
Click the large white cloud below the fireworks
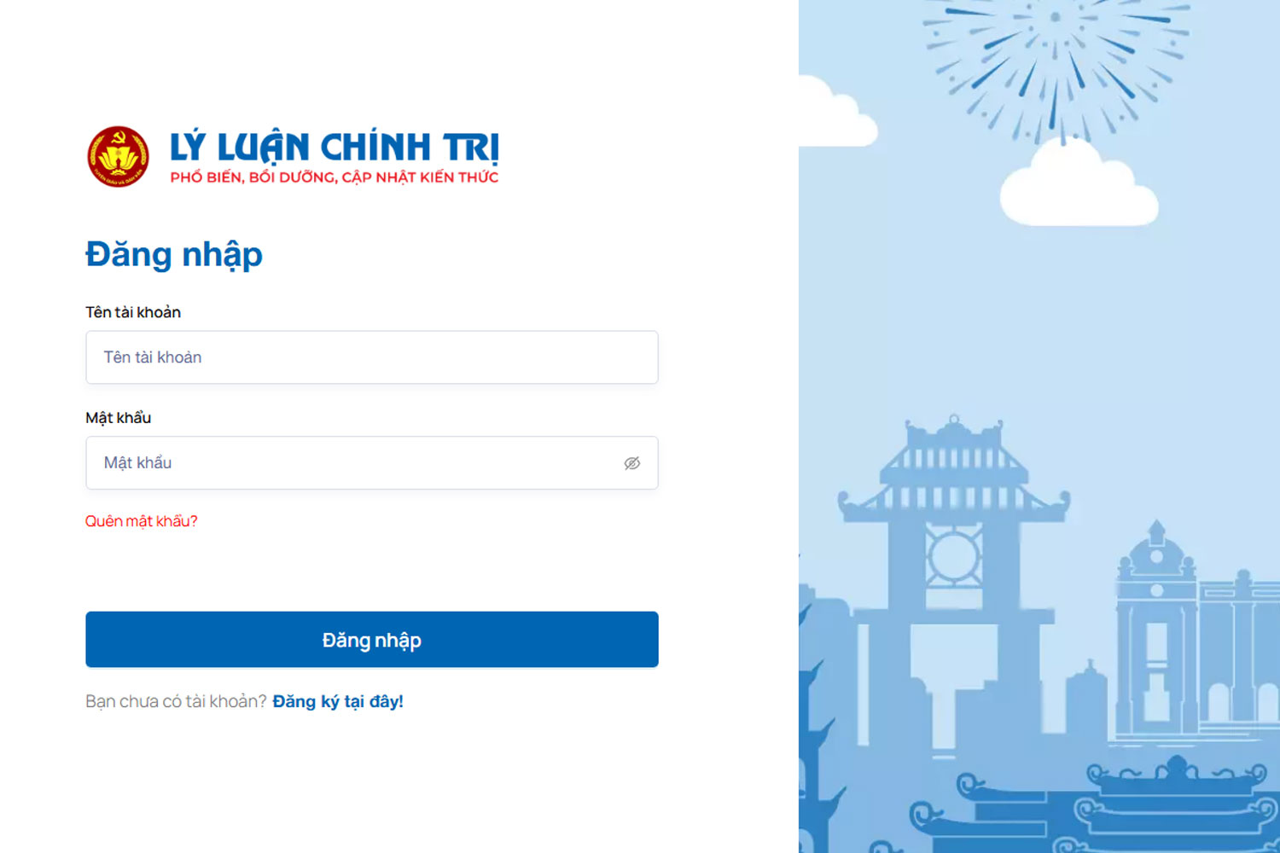[x=1079, y=183]
